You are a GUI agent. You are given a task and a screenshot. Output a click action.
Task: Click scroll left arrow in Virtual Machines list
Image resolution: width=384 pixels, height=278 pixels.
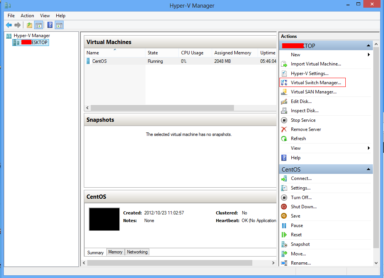coord(87,108)
